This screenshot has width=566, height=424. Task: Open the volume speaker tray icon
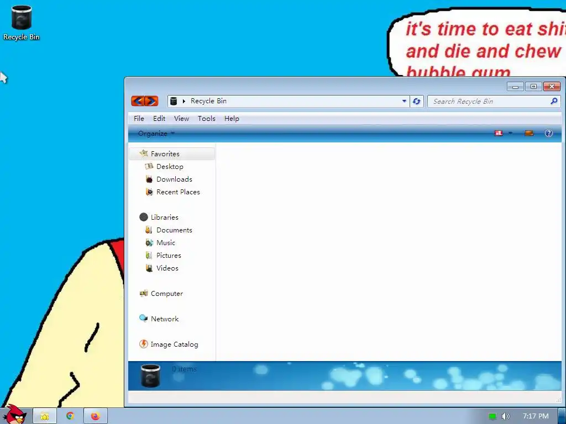point(505,416)
